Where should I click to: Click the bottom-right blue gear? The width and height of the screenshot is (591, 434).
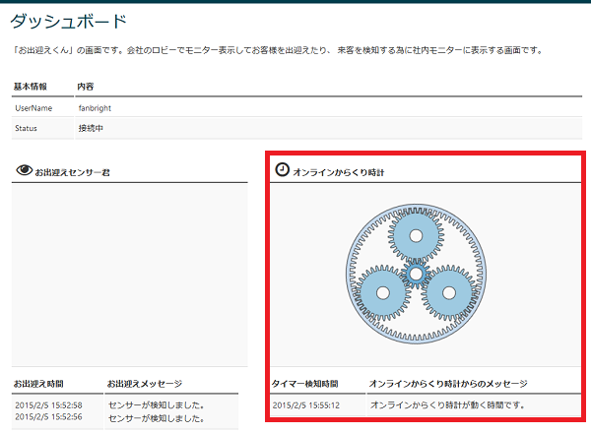click(448, 292)
